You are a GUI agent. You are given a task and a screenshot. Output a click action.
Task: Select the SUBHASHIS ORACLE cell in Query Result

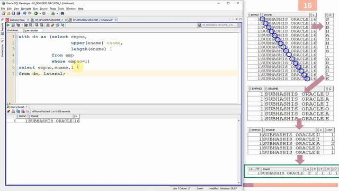(x=50, y=121)
